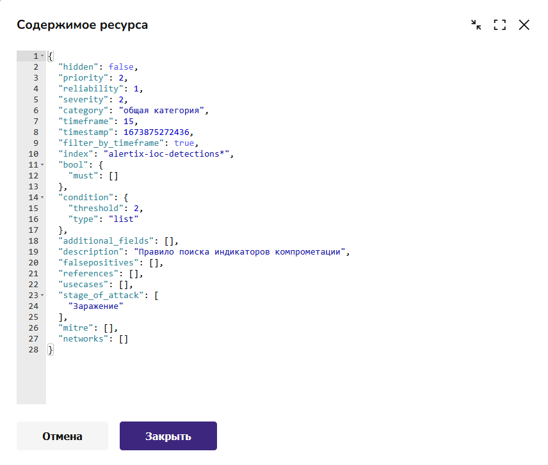Click the "общая категория" value
The image size is (548, 465).
[161, 110]
